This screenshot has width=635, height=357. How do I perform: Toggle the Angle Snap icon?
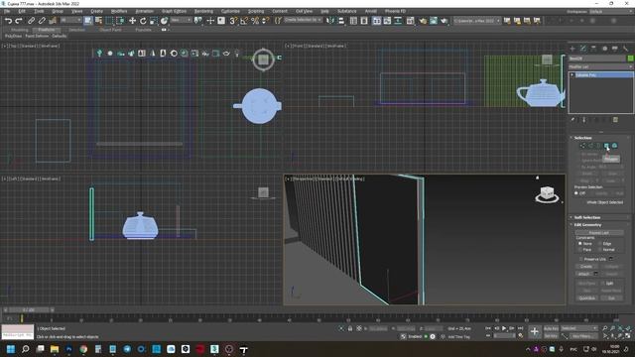click(244, 21)
